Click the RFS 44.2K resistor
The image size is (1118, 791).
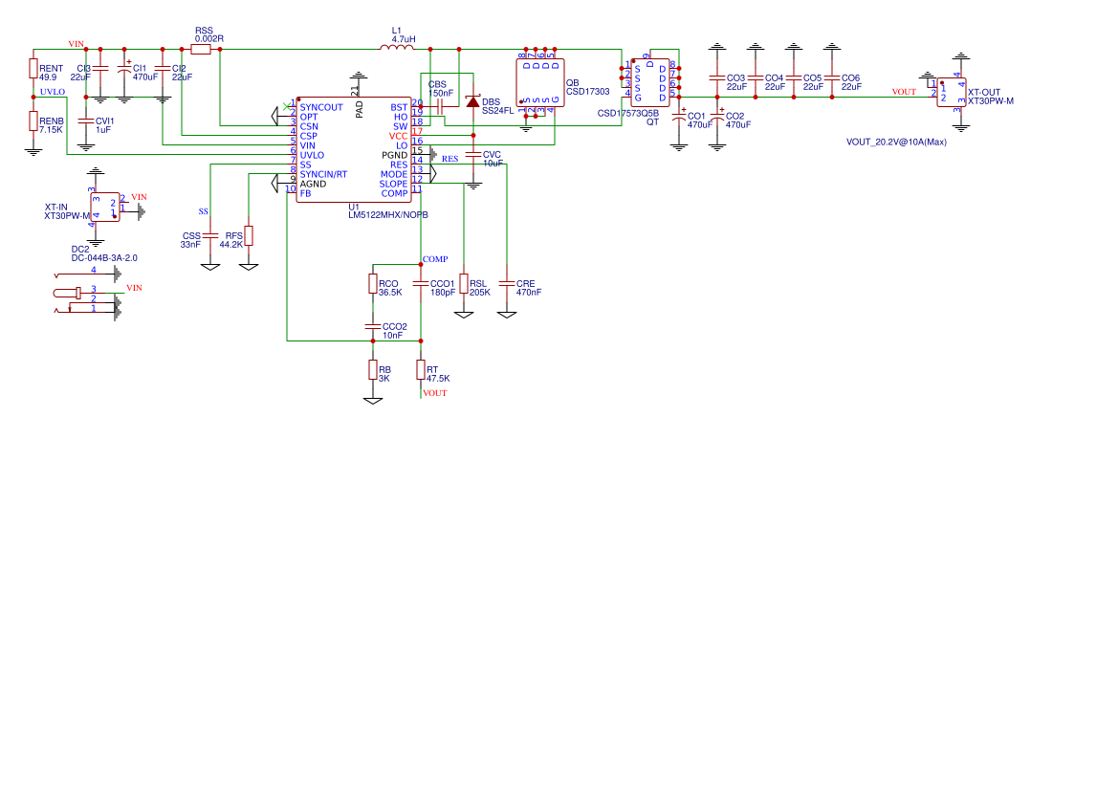(x=249, y=235)
